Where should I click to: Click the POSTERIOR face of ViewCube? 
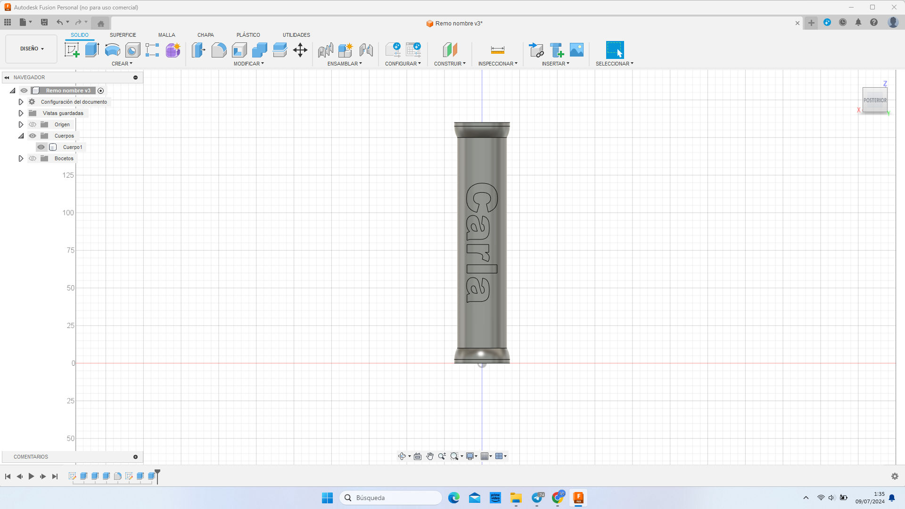point(875,100)
